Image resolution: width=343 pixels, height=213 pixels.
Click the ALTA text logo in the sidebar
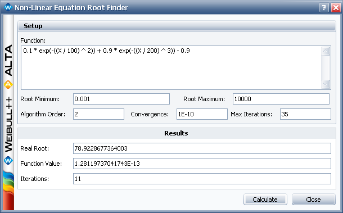pos(8,61)
